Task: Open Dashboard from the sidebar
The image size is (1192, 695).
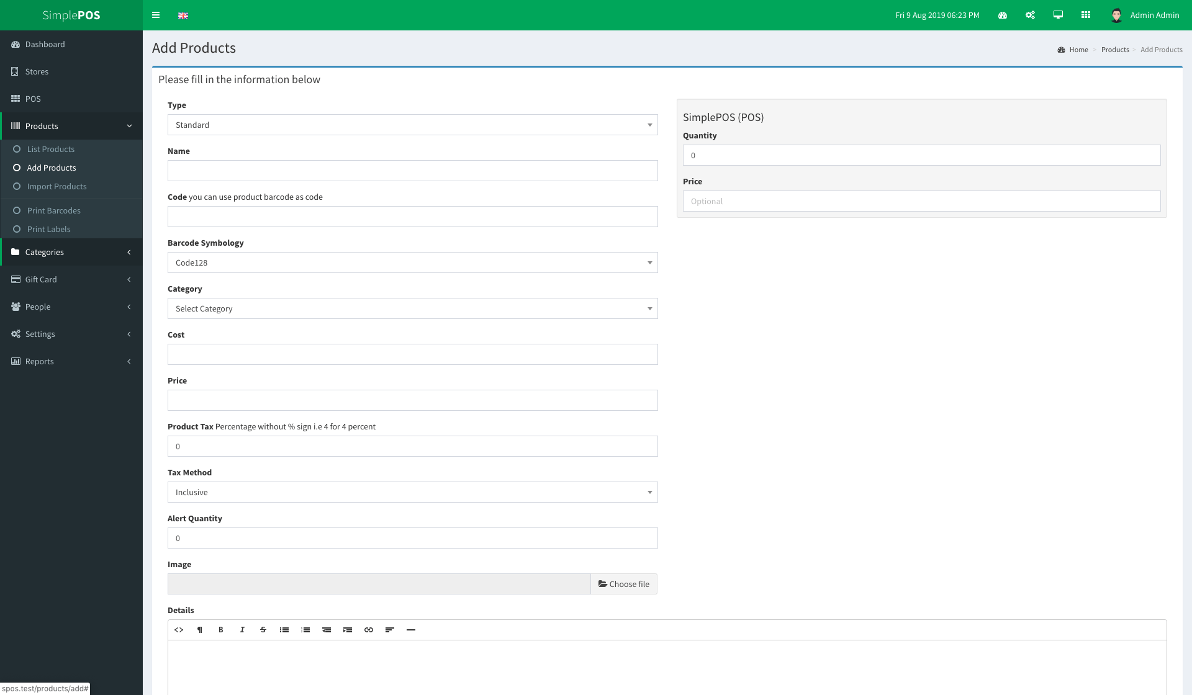Action: (71, 45)
